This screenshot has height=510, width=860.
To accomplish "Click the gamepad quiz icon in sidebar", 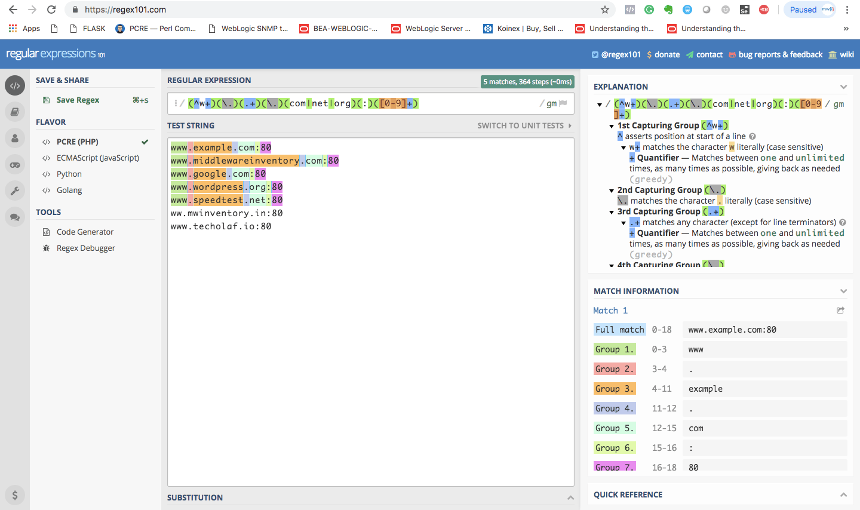I will (x=15, y=164).
